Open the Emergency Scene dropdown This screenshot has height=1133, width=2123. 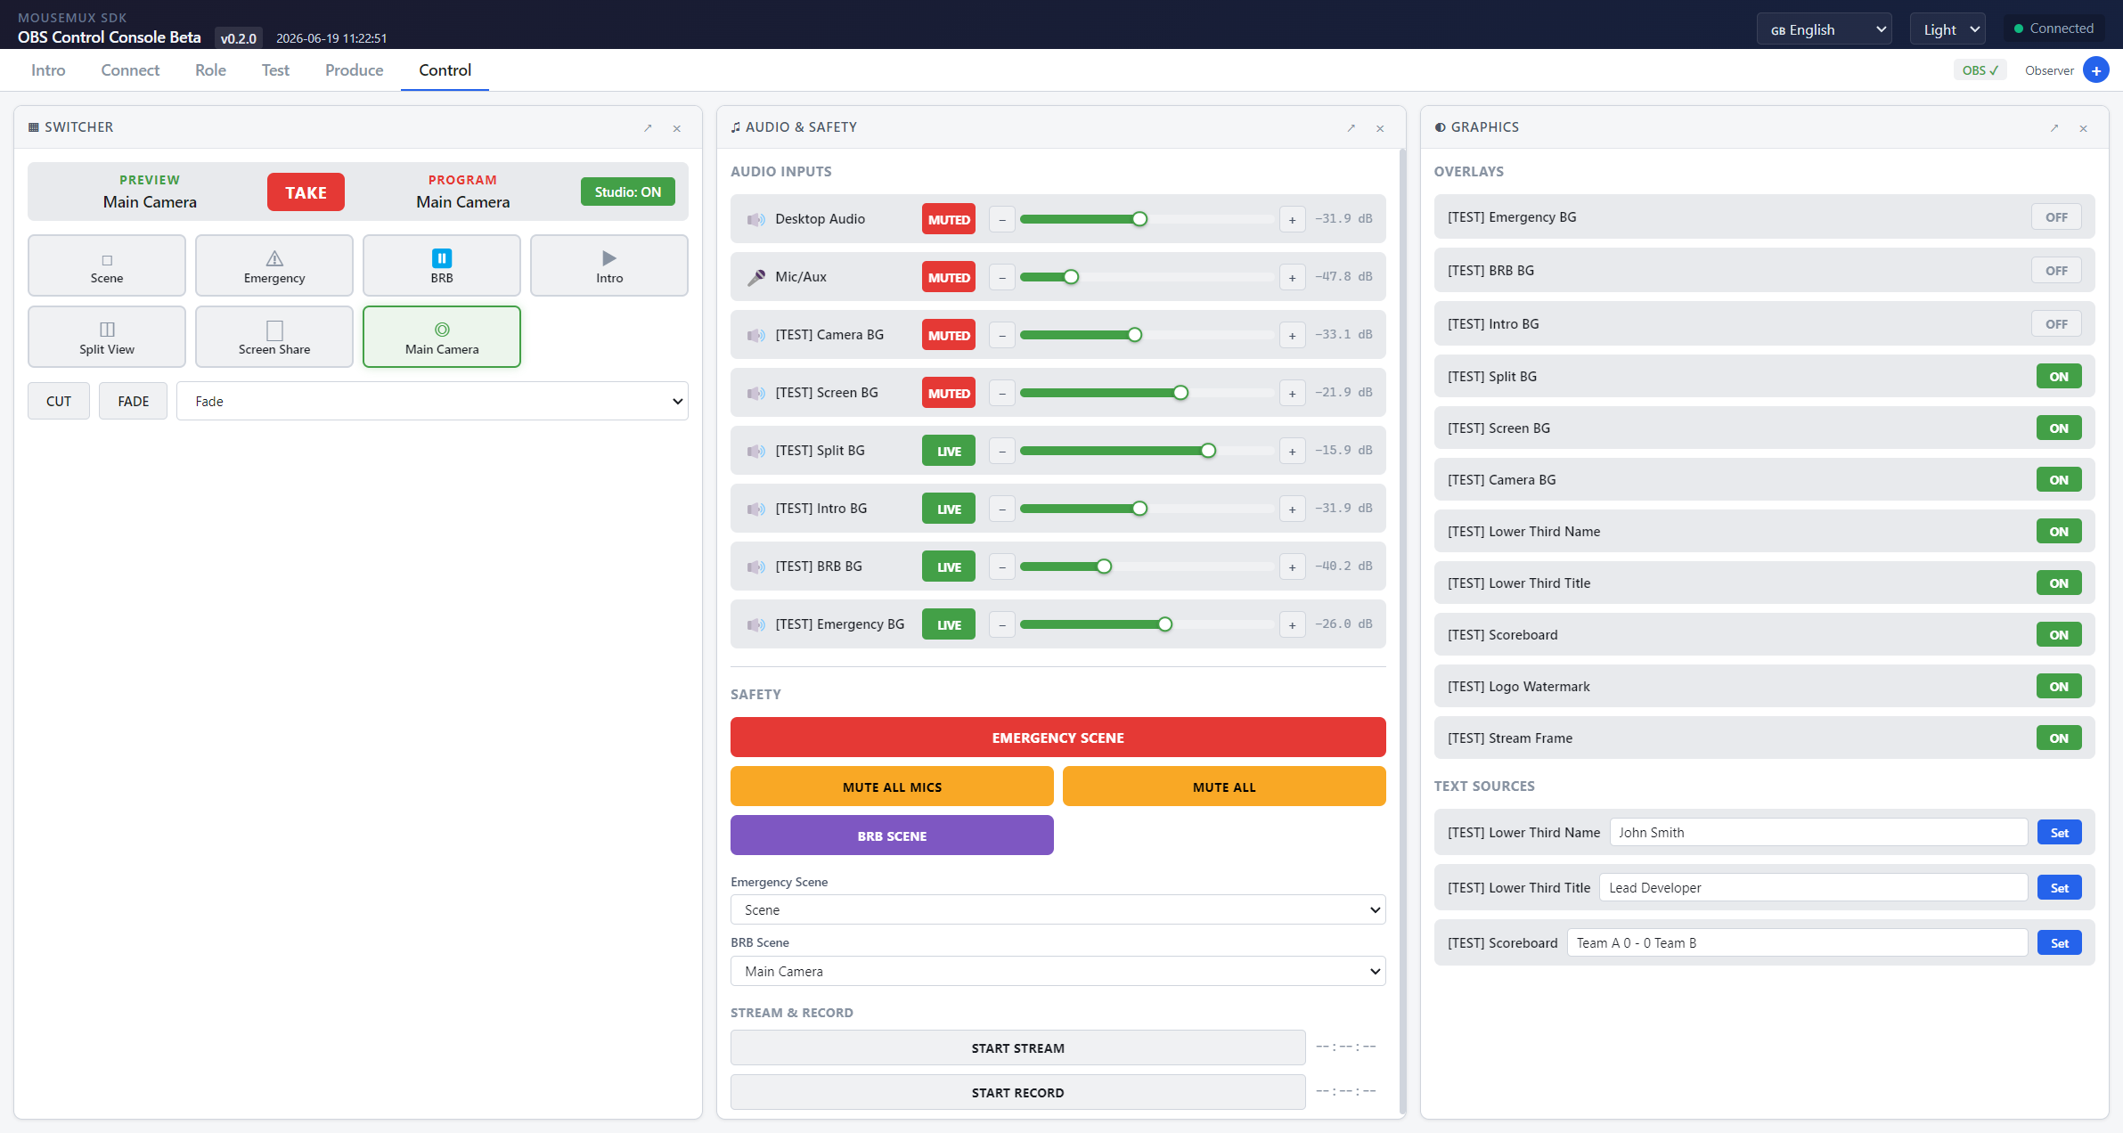tap(1057, 910)
